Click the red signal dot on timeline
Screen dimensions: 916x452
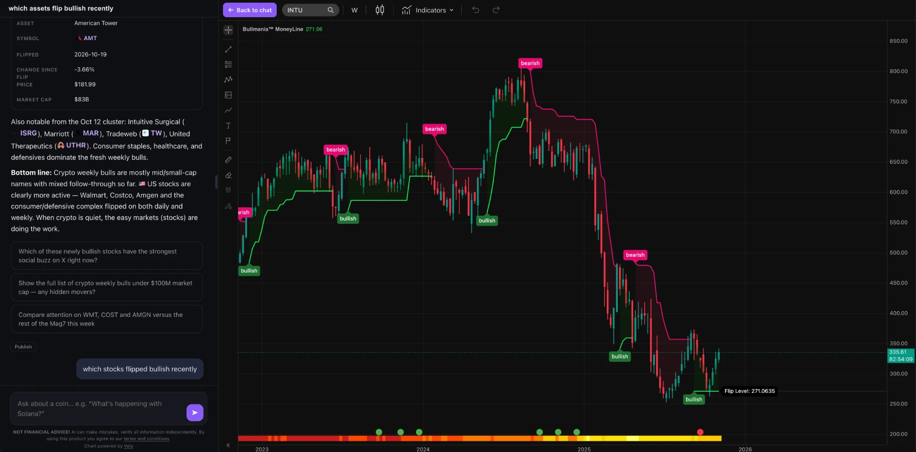pos(700,432)
